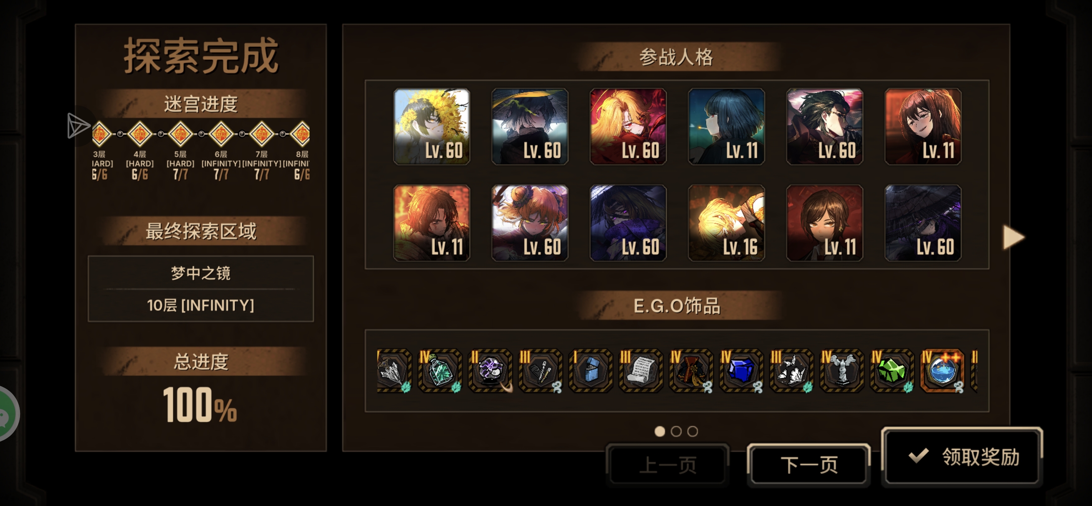Open the yellow-flower Lv. 60 identity portrait
1092x506 pixels.
(x=431, y=126)
